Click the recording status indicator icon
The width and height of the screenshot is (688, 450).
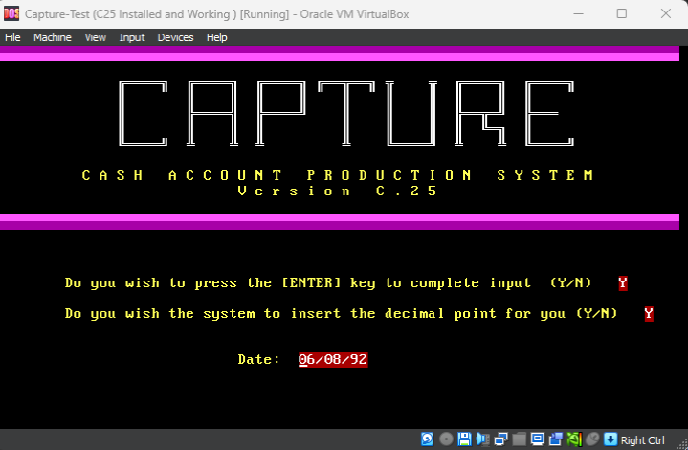[556, 439]
